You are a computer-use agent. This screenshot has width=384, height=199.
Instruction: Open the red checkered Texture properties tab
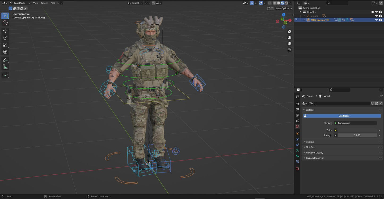click(297, 169)
